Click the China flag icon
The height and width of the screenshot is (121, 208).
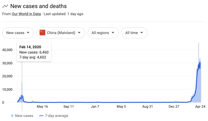pos(42,33)
